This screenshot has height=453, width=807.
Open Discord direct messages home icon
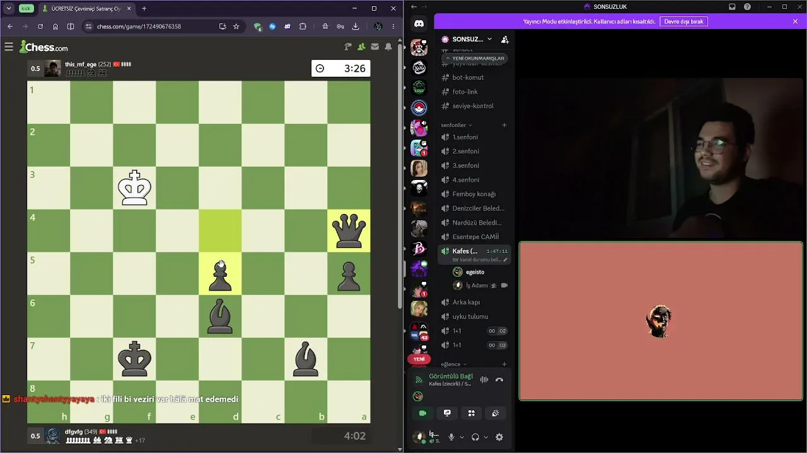pos(419,24)
